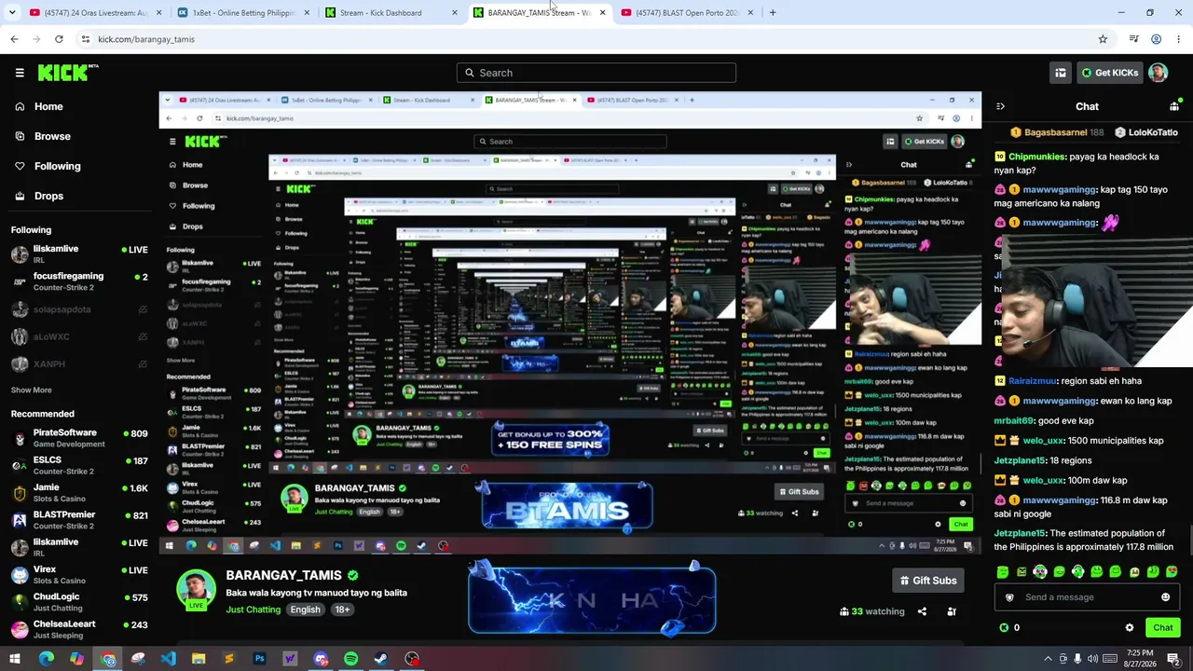View site information icon in address bar
This screenshot has width=1193, height=671.
tap(85, 39)
